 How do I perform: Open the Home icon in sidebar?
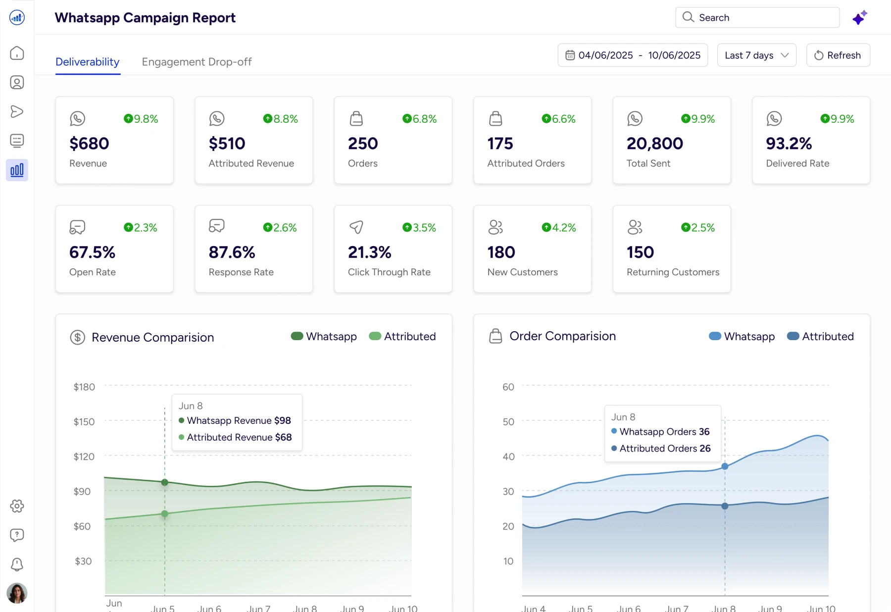(x=17, y=53)
